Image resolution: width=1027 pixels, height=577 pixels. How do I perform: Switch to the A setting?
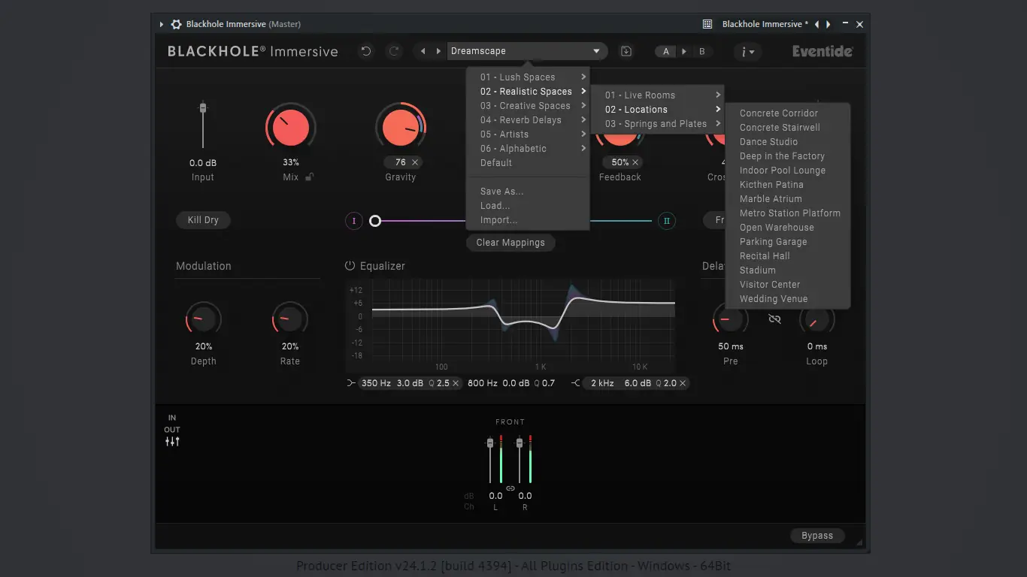(665, 52)
